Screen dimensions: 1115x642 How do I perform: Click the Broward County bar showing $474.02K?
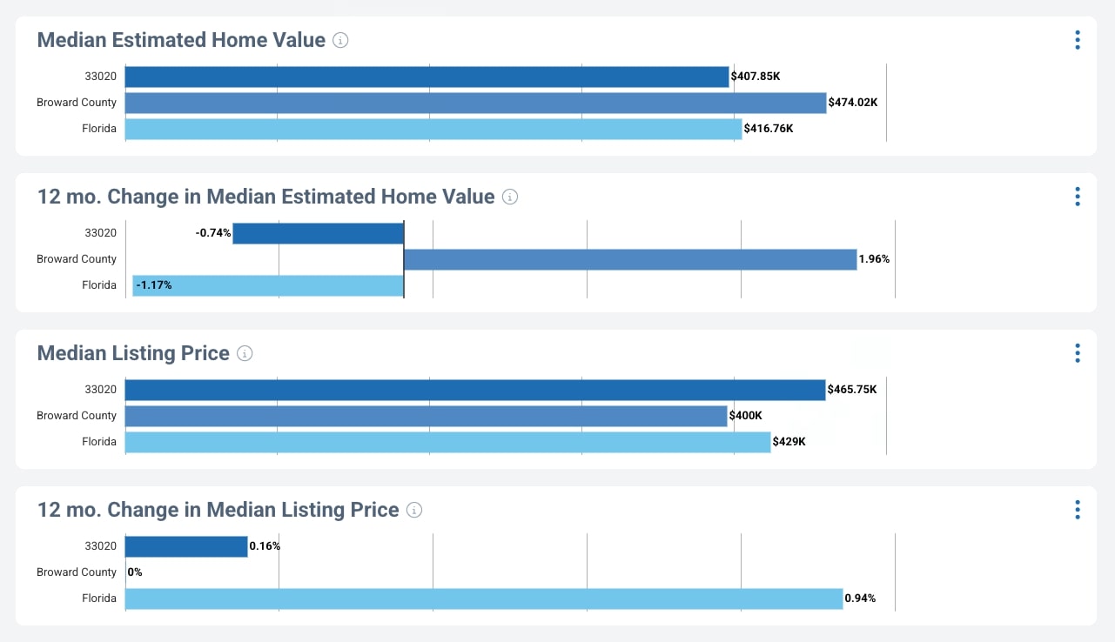pyautogui.click(x=475, y=103)
